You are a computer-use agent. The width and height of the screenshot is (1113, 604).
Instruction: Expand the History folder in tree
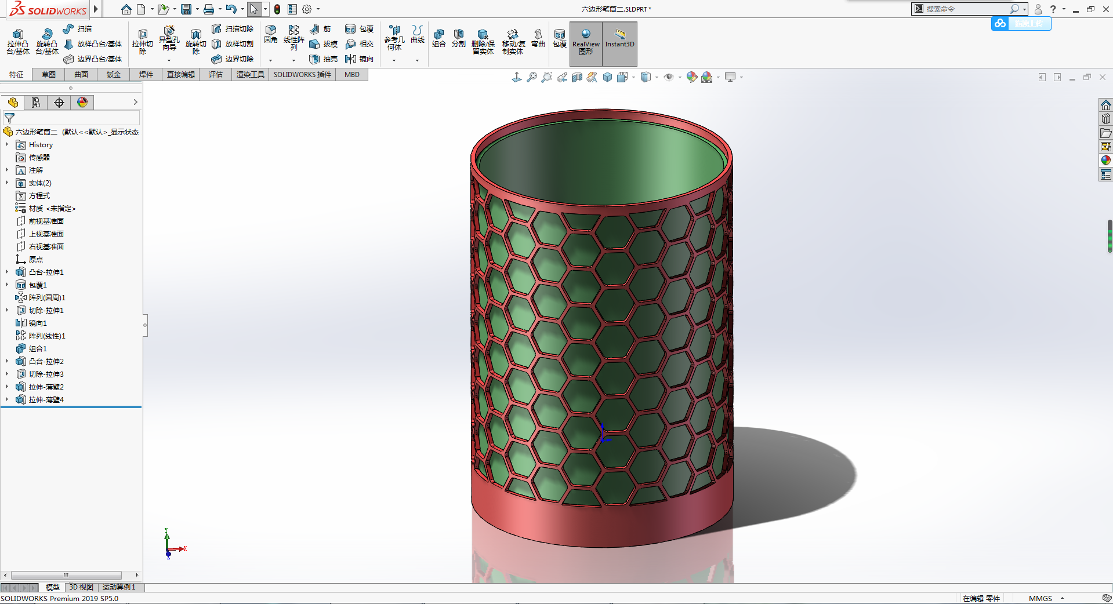pyautogui.click(x=7, y=144)
